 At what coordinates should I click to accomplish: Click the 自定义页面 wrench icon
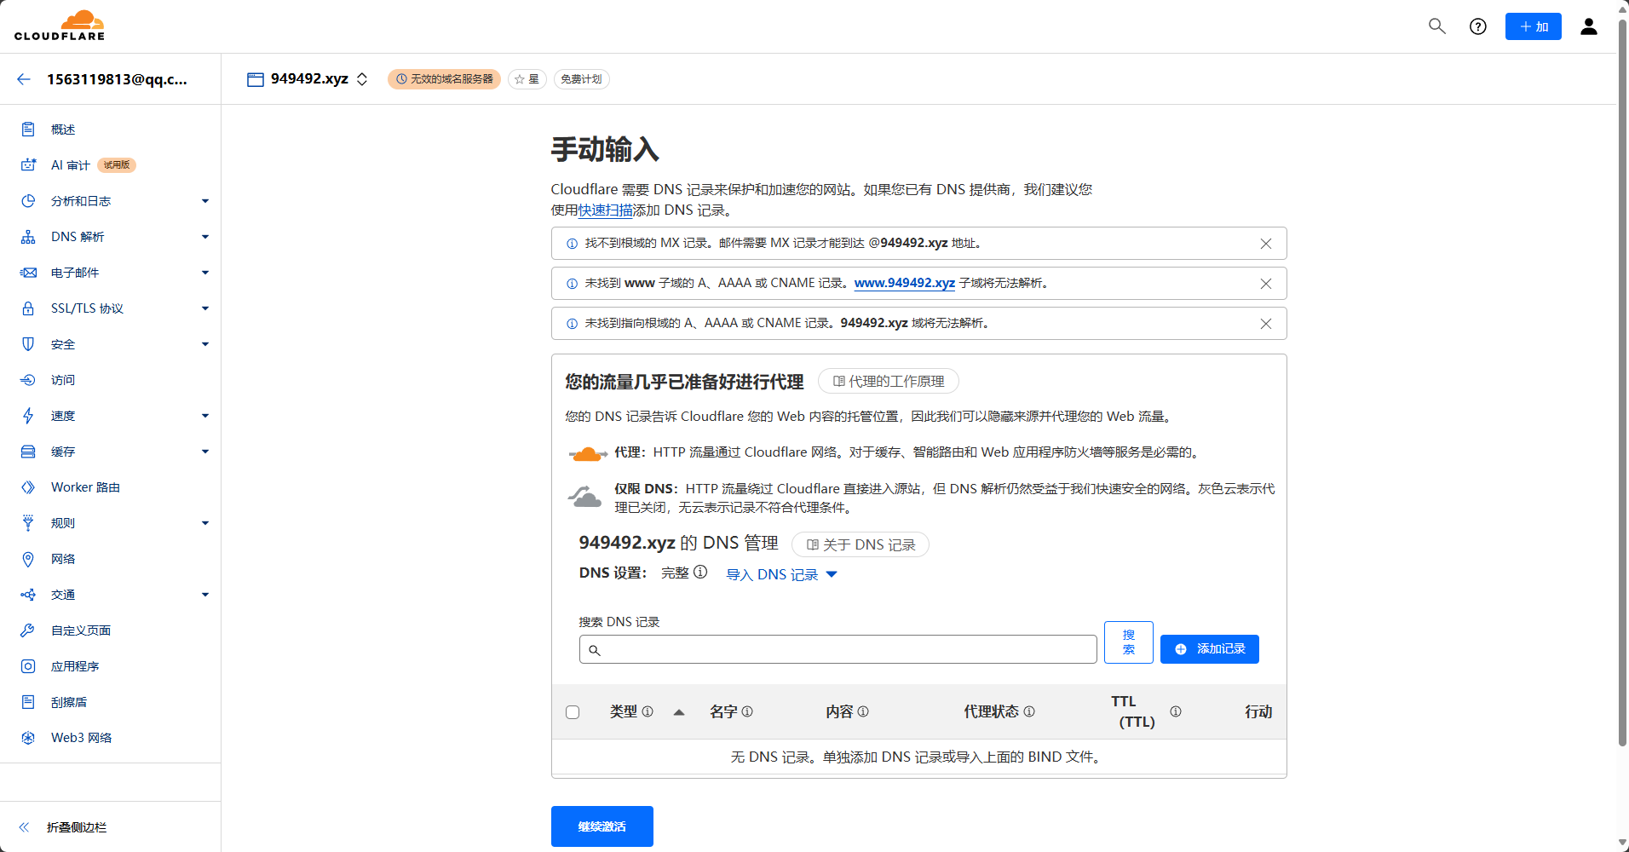28,630
